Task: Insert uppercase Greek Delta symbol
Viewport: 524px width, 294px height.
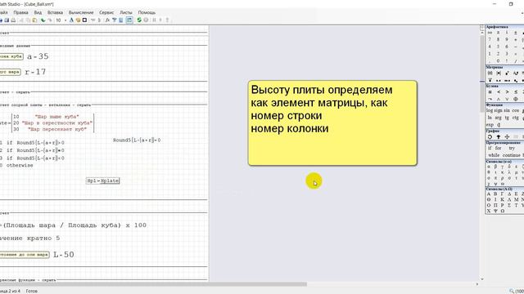Action: [509, 194]
